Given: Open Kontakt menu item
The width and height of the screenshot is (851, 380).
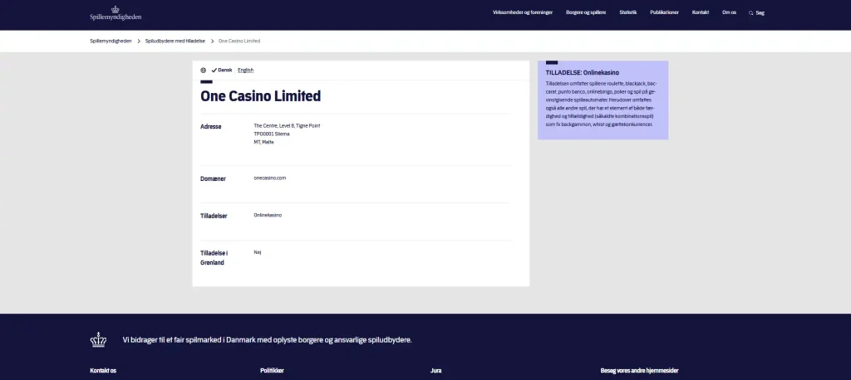Looking at the screenshot, I should [701, 12].
